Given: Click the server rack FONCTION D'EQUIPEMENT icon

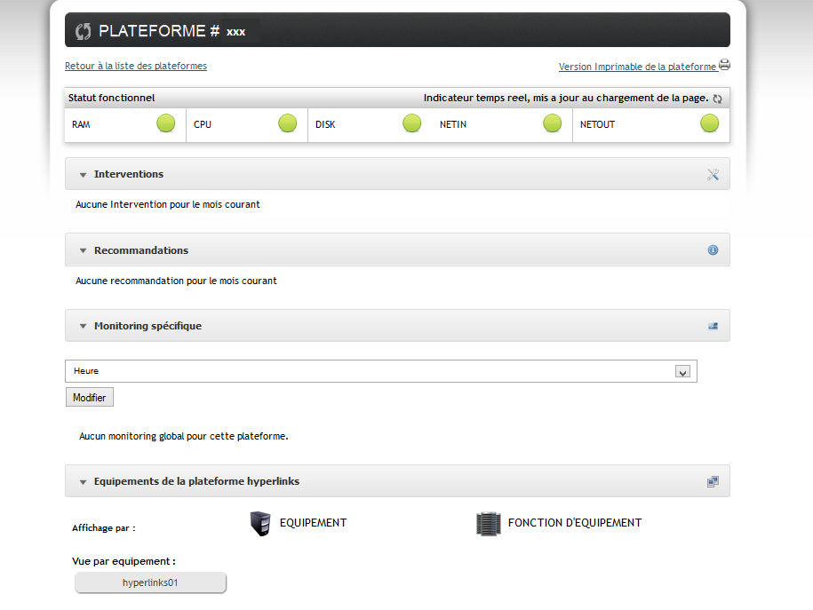Looking at the screenshot, I should click(489, 524).
